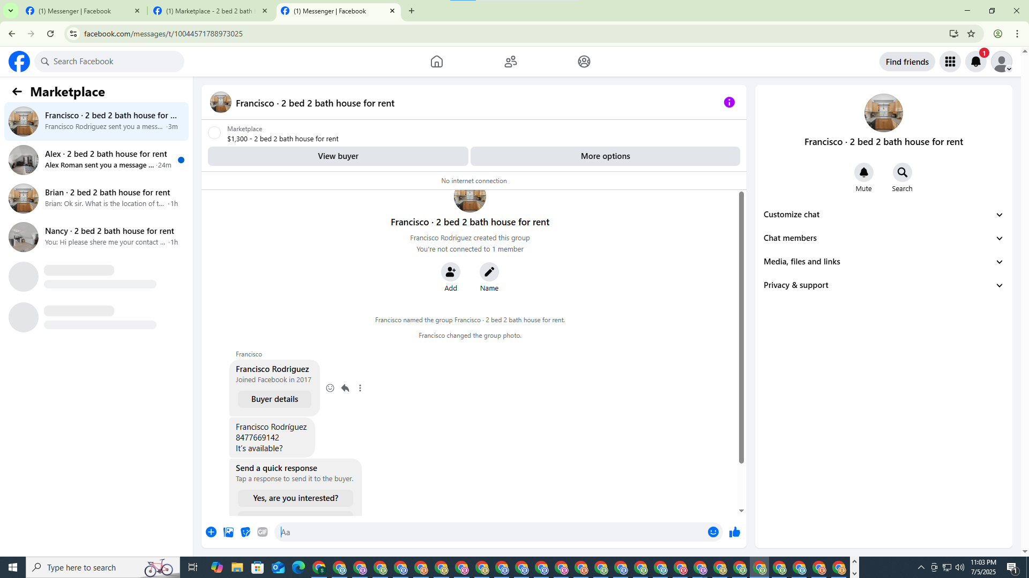The height and width of the screenshot is (578, 1029).
Task: Expand Customize chat section
Action: pos(883,215)
